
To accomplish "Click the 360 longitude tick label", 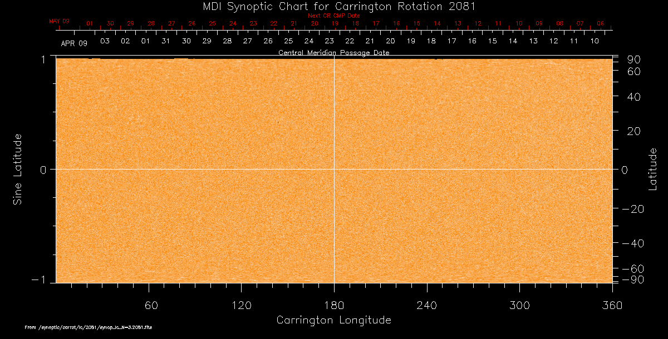I will [612, 305].
